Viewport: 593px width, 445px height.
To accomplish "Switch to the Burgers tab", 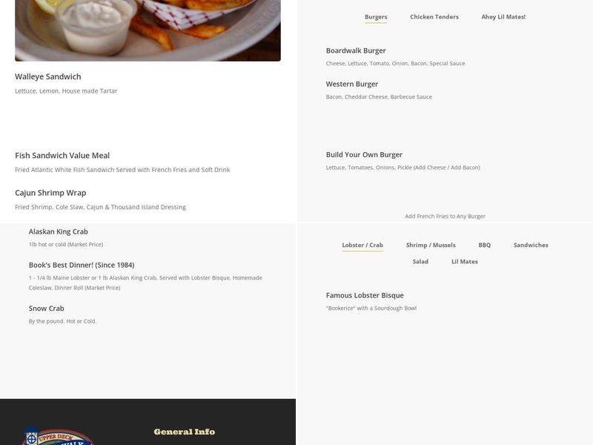I will 377,16.
